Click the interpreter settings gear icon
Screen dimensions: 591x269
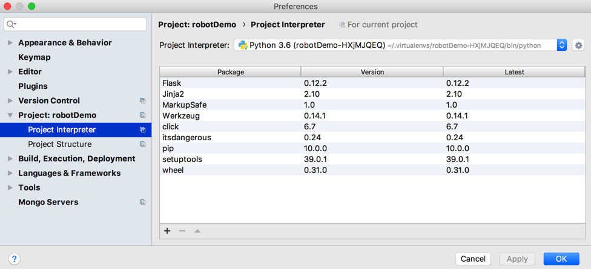point(578,45)
